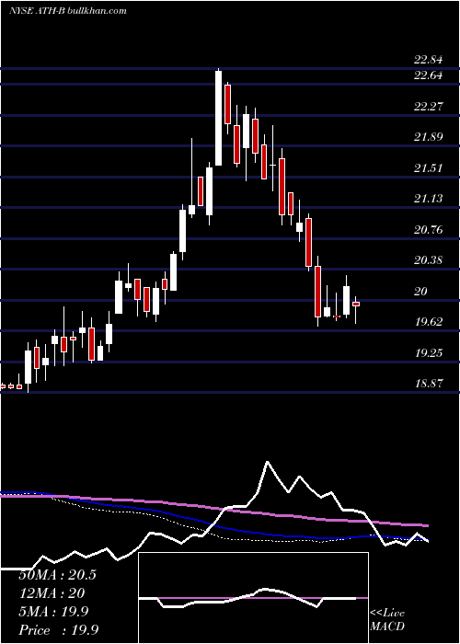460x644 pixels.
Task: Click the 18.87 price level label
Action: pos(429,384)
